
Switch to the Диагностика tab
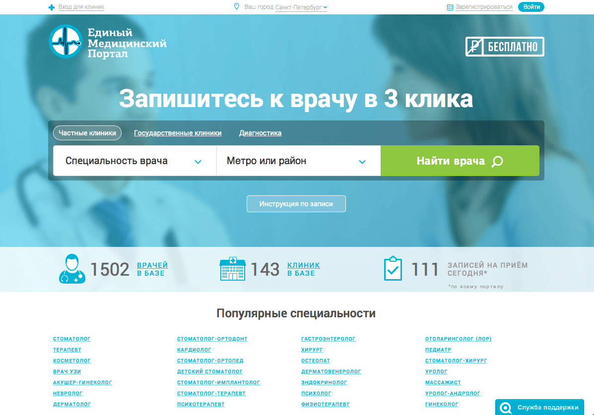click(260, 133)
